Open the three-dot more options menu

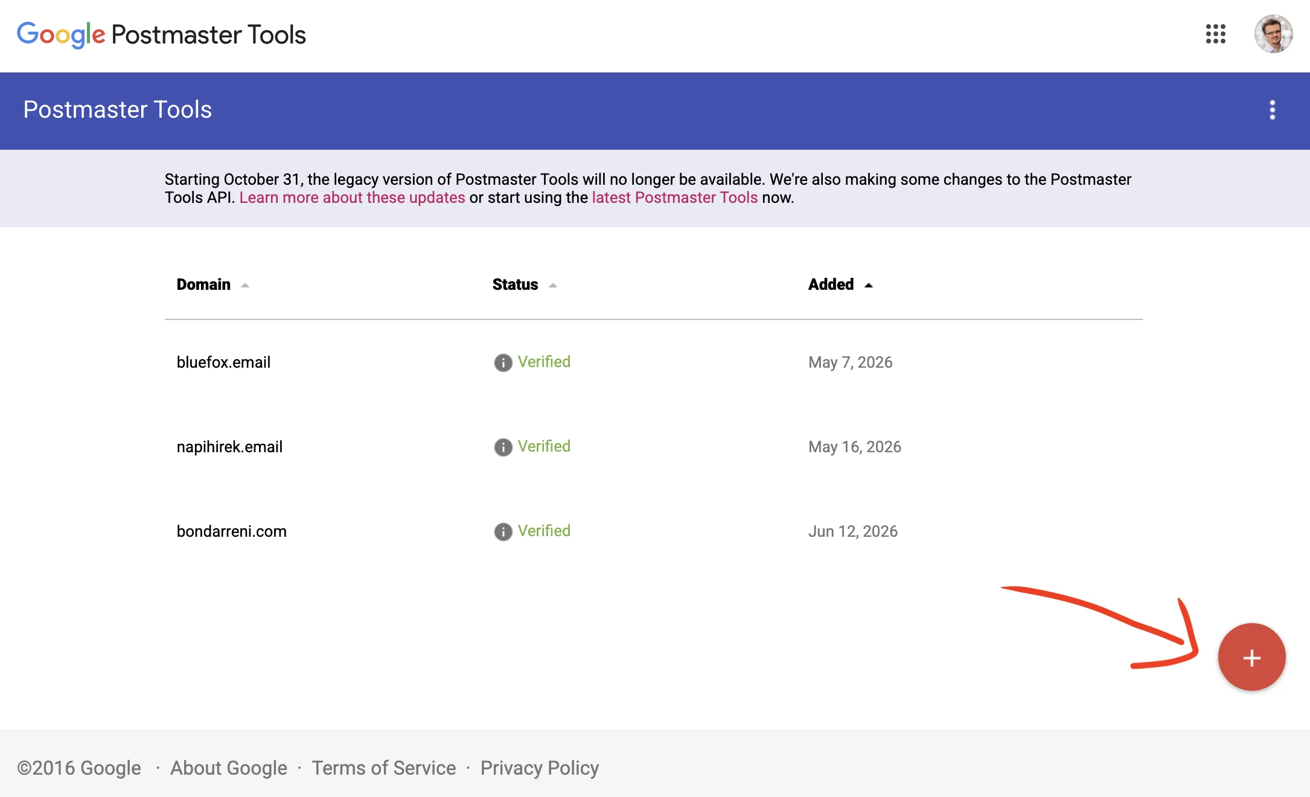tap(1272, 110)
